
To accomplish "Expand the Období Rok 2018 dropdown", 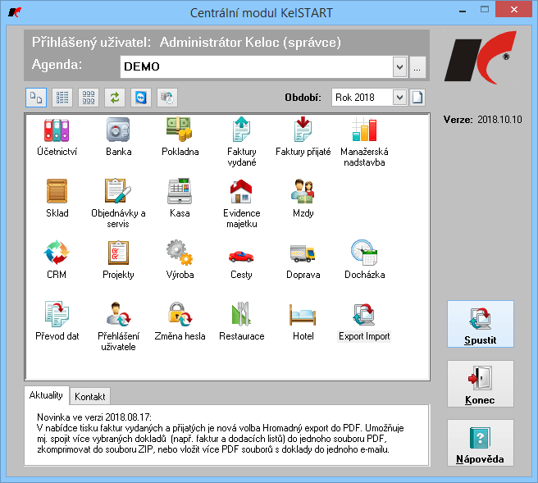I will [x=399, y=98].
